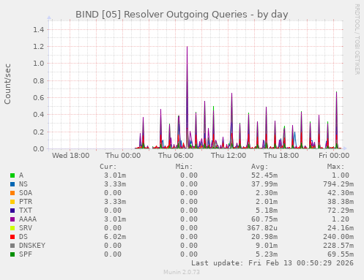364x280 pixels.
Task: Click the SPF max value '69.55m'
Action: (x=341, y=254)
